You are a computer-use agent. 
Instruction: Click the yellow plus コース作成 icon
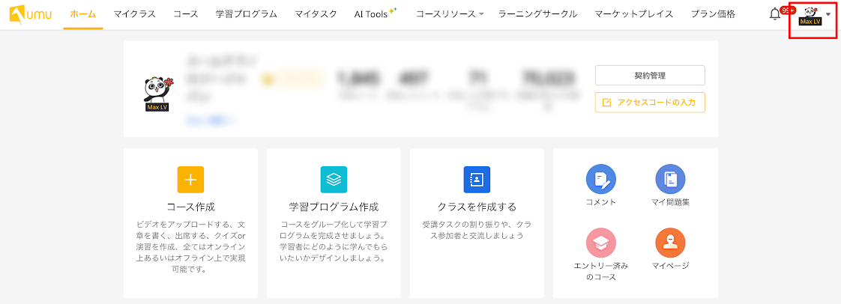190,180
